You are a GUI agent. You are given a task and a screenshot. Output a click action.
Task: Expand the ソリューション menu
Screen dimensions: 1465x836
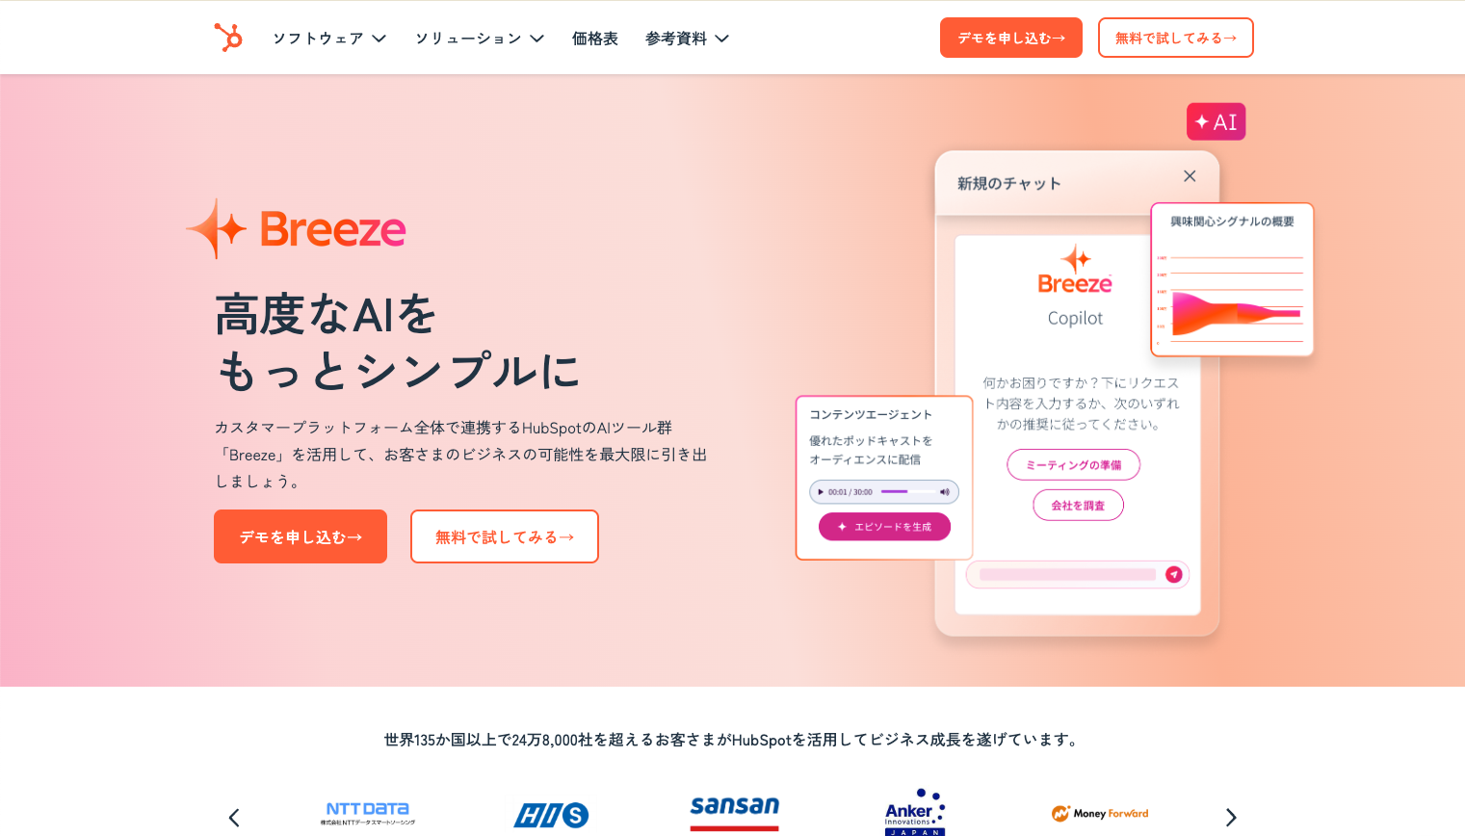(480, 39)
